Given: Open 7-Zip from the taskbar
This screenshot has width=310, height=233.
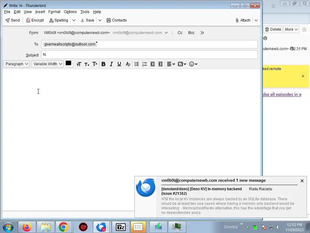Looking at the screenshot, I should (x=120, y=227).
